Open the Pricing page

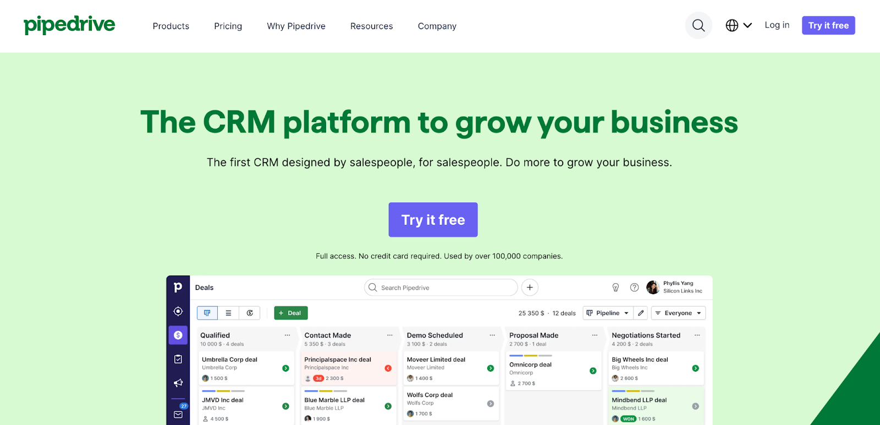(228, 26)
